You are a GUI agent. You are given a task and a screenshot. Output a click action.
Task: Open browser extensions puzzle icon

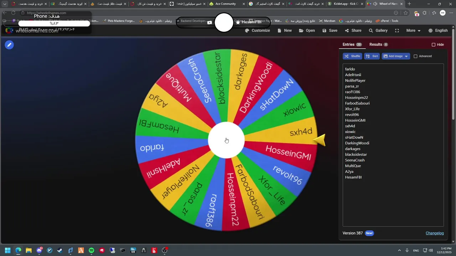(424, 13)
